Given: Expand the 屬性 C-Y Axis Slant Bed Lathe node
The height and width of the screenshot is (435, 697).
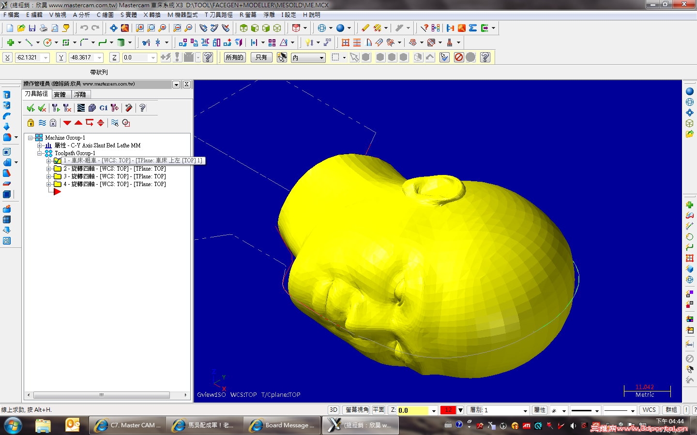Looking at the screenshot, I should pyautogui.click(x=40, y=145).
